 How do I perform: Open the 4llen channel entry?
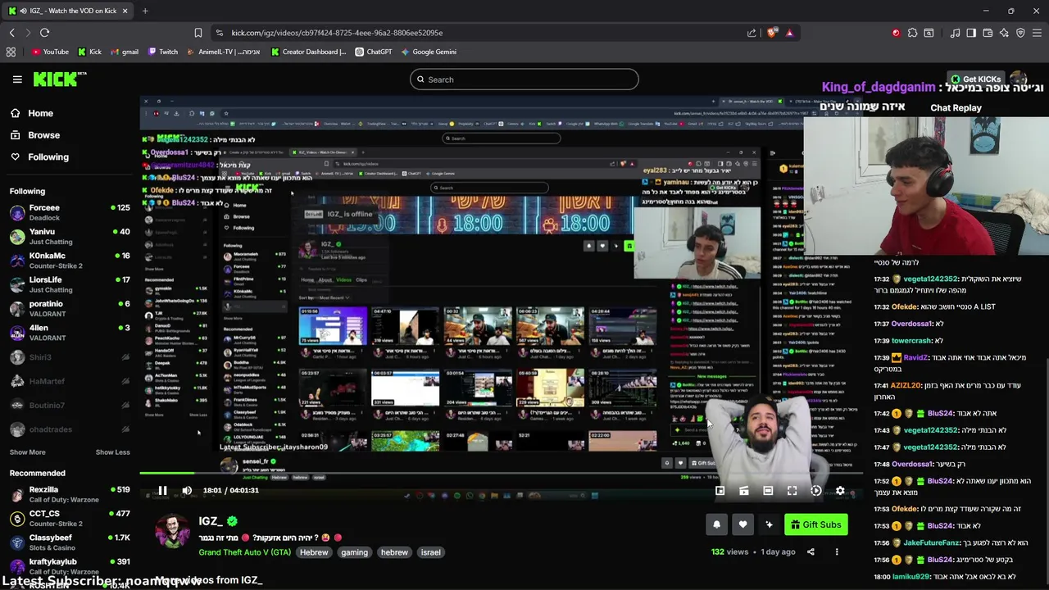pyautogui.click(x=69, y=332)
